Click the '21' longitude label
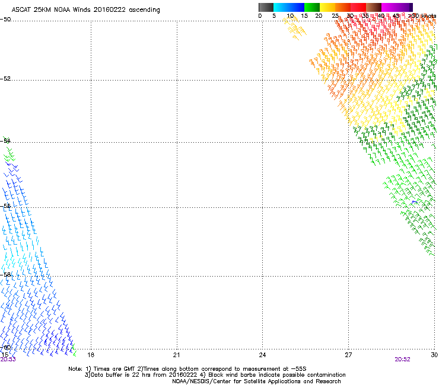The width and height of the screenshot is (439, 385). click(176, 355)
